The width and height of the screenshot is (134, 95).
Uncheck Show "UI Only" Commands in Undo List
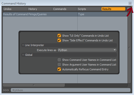[59, 36]
